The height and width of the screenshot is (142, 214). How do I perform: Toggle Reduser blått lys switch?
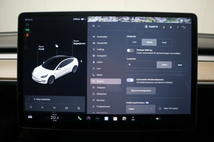coord(130,51)
